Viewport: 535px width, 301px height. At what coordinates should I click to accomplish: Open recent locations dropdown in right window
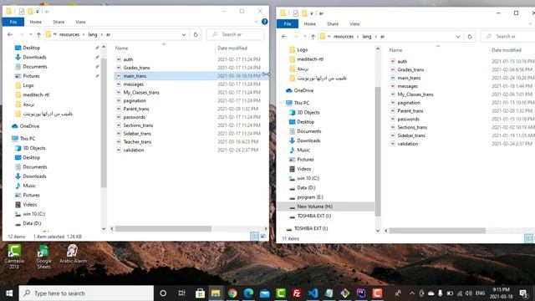click(x=304, y=37)
